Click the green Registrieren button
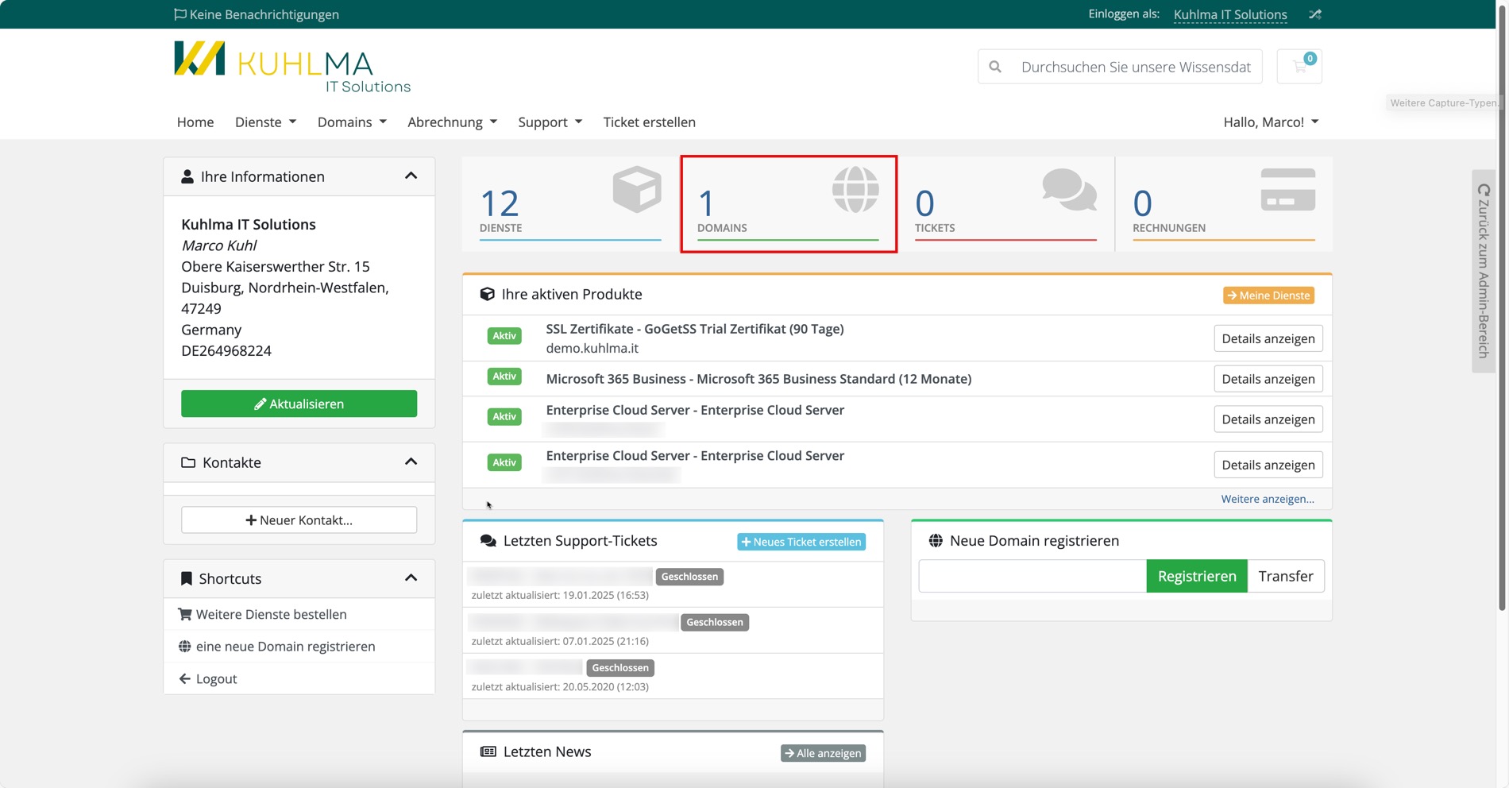This screenshot has width=1509, height=788. [x=1197, y=576]
